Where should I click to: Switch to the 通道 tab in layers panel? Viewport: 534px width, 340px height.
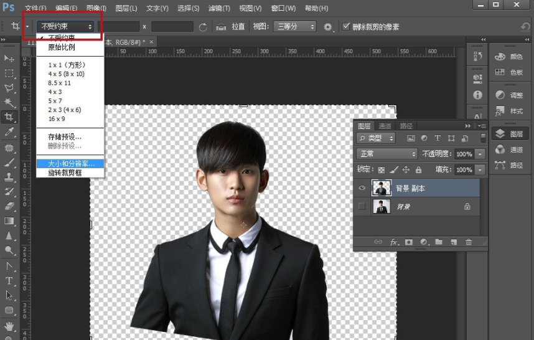coord(385,126)
